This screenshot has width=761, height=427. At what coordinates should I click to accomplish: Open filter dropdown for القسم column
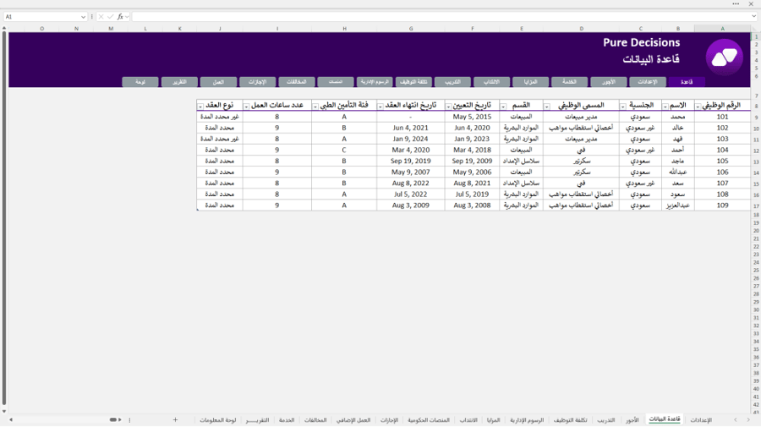(x=503, y=107)
